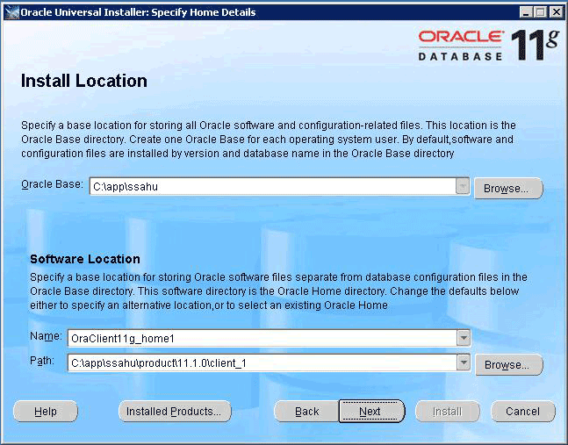Image resolution: width=568 pixels, height=445 pixels.
Task: Open Help for this installer page
Action: tap(46, 412)
